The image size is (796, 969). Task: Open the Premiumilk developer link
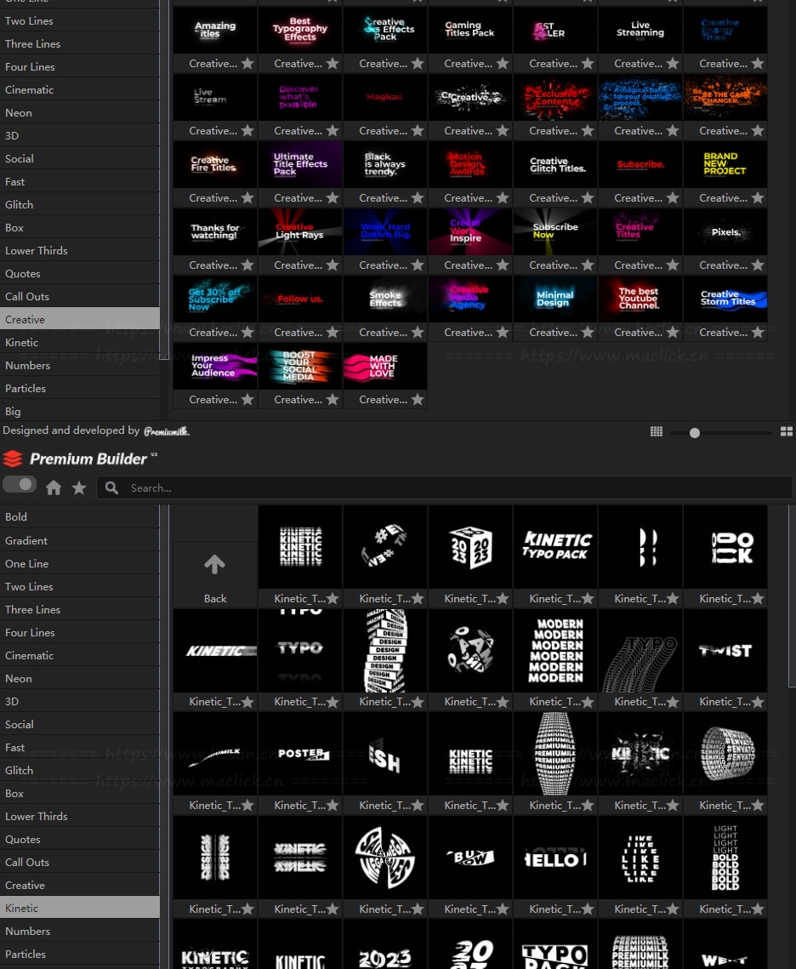(x=166, y=431)
